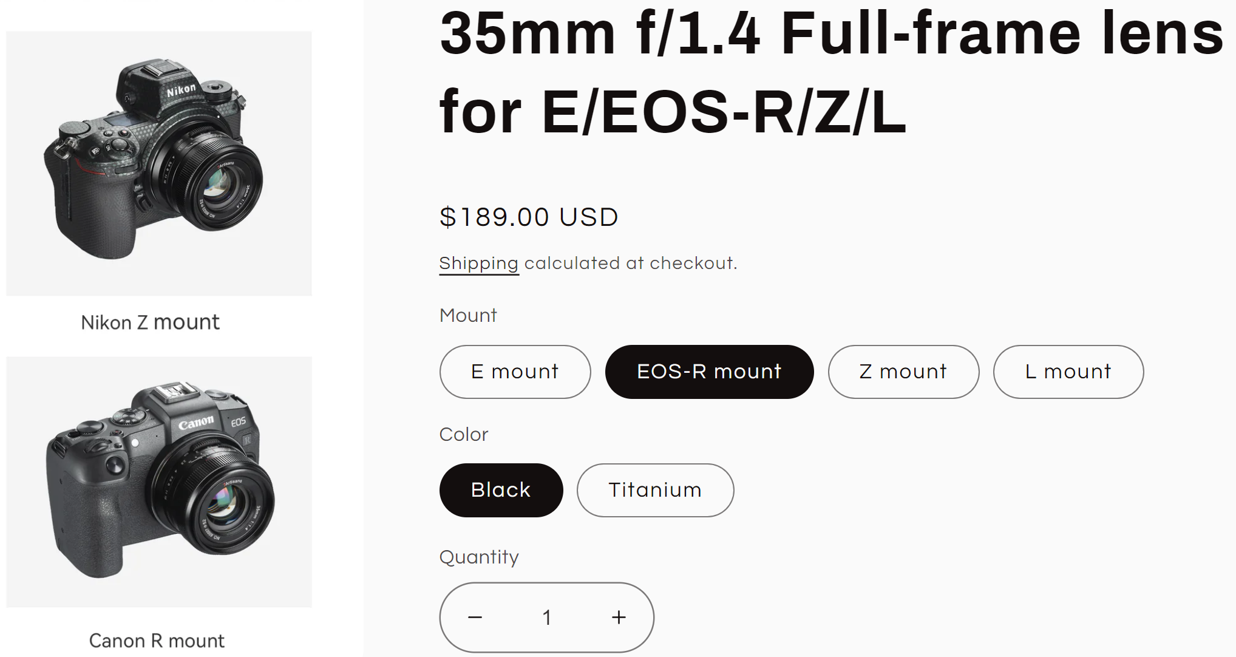Click the "Quantity" label

pos(479,557)
